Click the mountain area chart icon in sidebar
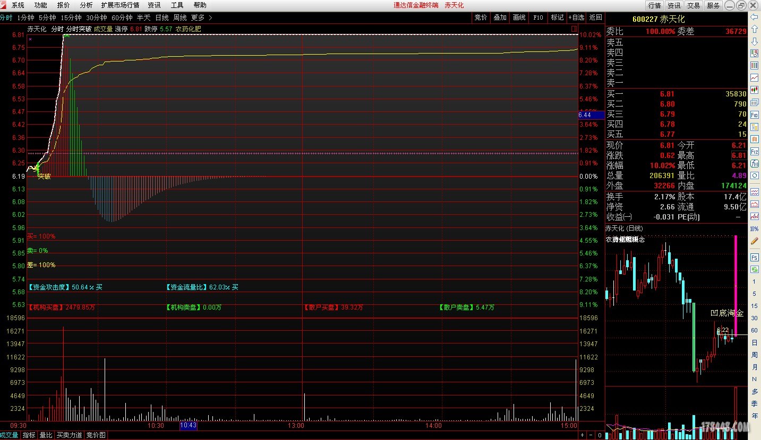Screen dimensions: 761x440 click(754, 204)
